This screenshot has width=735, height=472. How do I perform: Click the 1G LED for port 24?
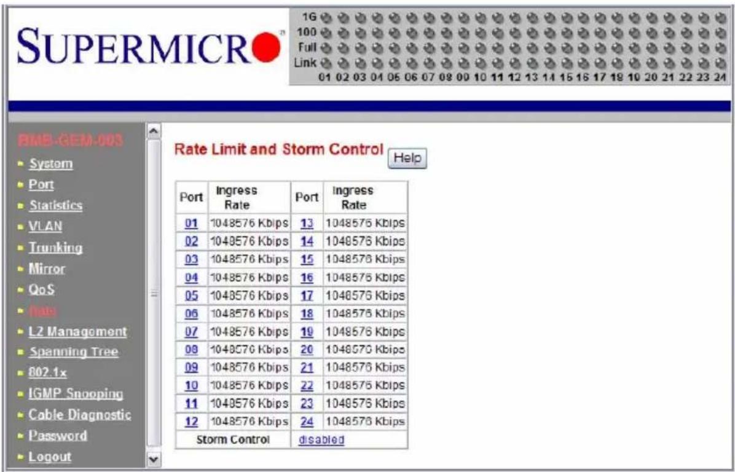pos(720,17)
